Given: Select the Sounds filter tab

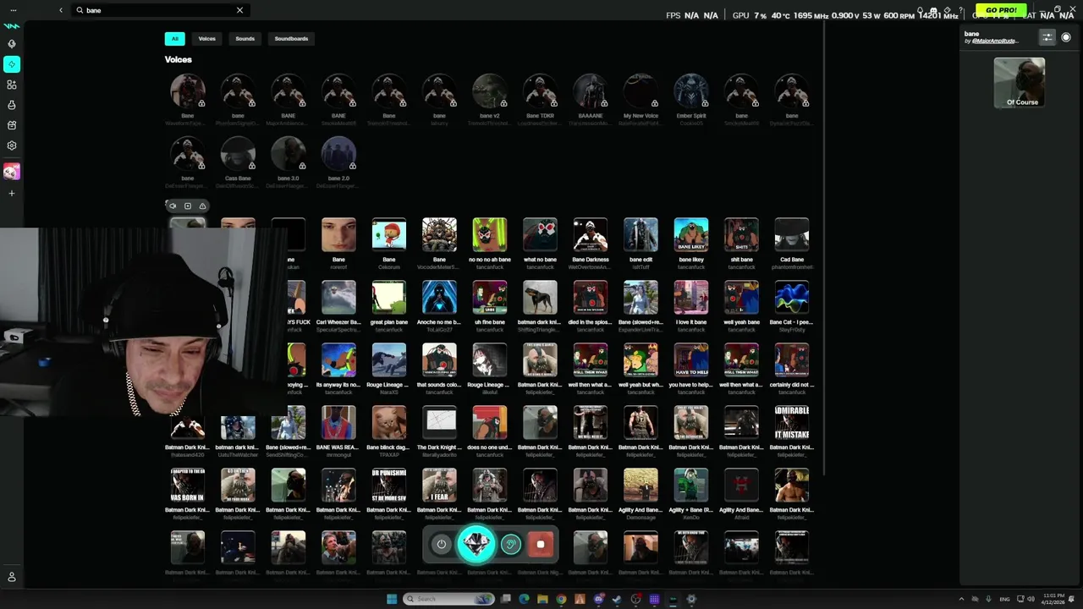Looking at the screenshot, I should [245, 39].
